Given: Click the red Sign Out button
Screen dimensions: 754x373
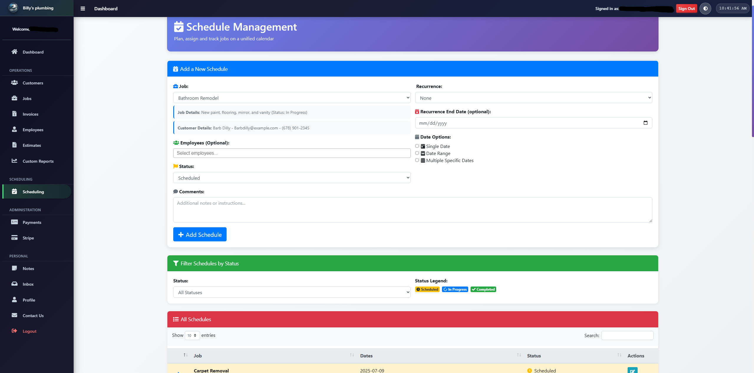Looking at the screenshot, I should coord(686,9).
